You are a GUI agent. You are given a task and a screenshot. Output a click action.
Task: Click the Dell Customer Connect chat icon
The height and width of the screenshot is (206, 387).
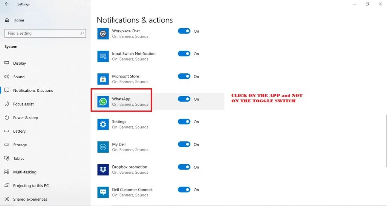[103, 192]
